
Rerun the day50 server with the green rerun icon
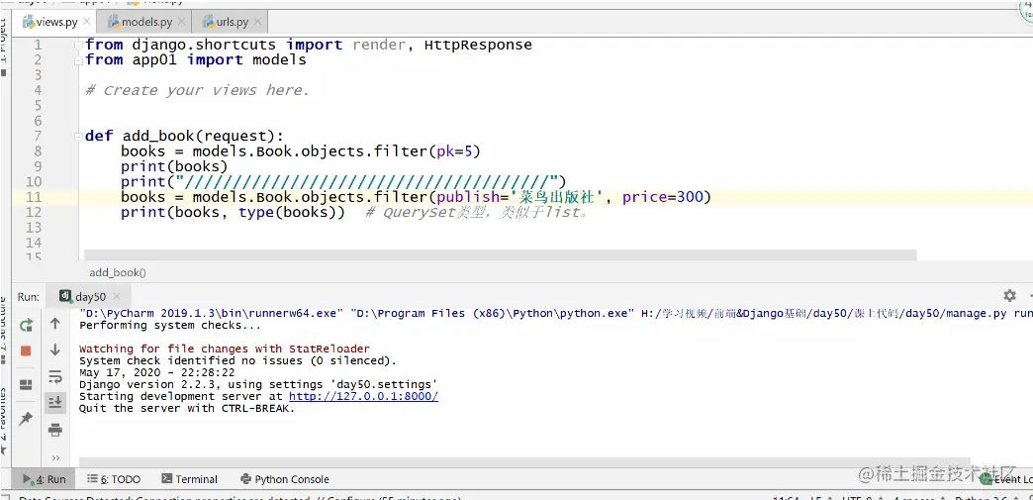point(27,325)
